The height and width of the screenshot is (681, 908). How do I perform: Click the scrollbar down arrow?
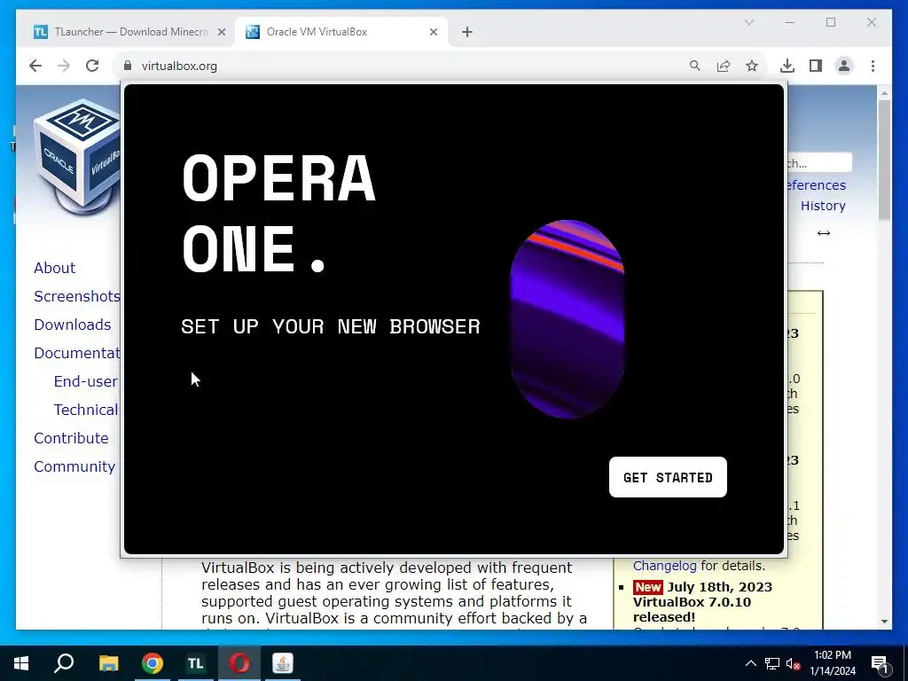pyautogui.click(x=884, y=622)
